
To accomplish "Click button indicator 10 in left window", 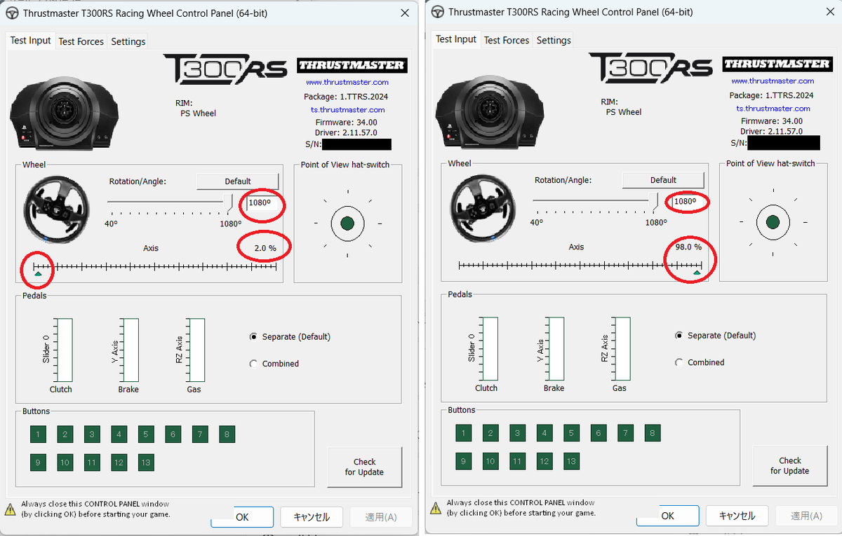I will click(x=65, y=462).
